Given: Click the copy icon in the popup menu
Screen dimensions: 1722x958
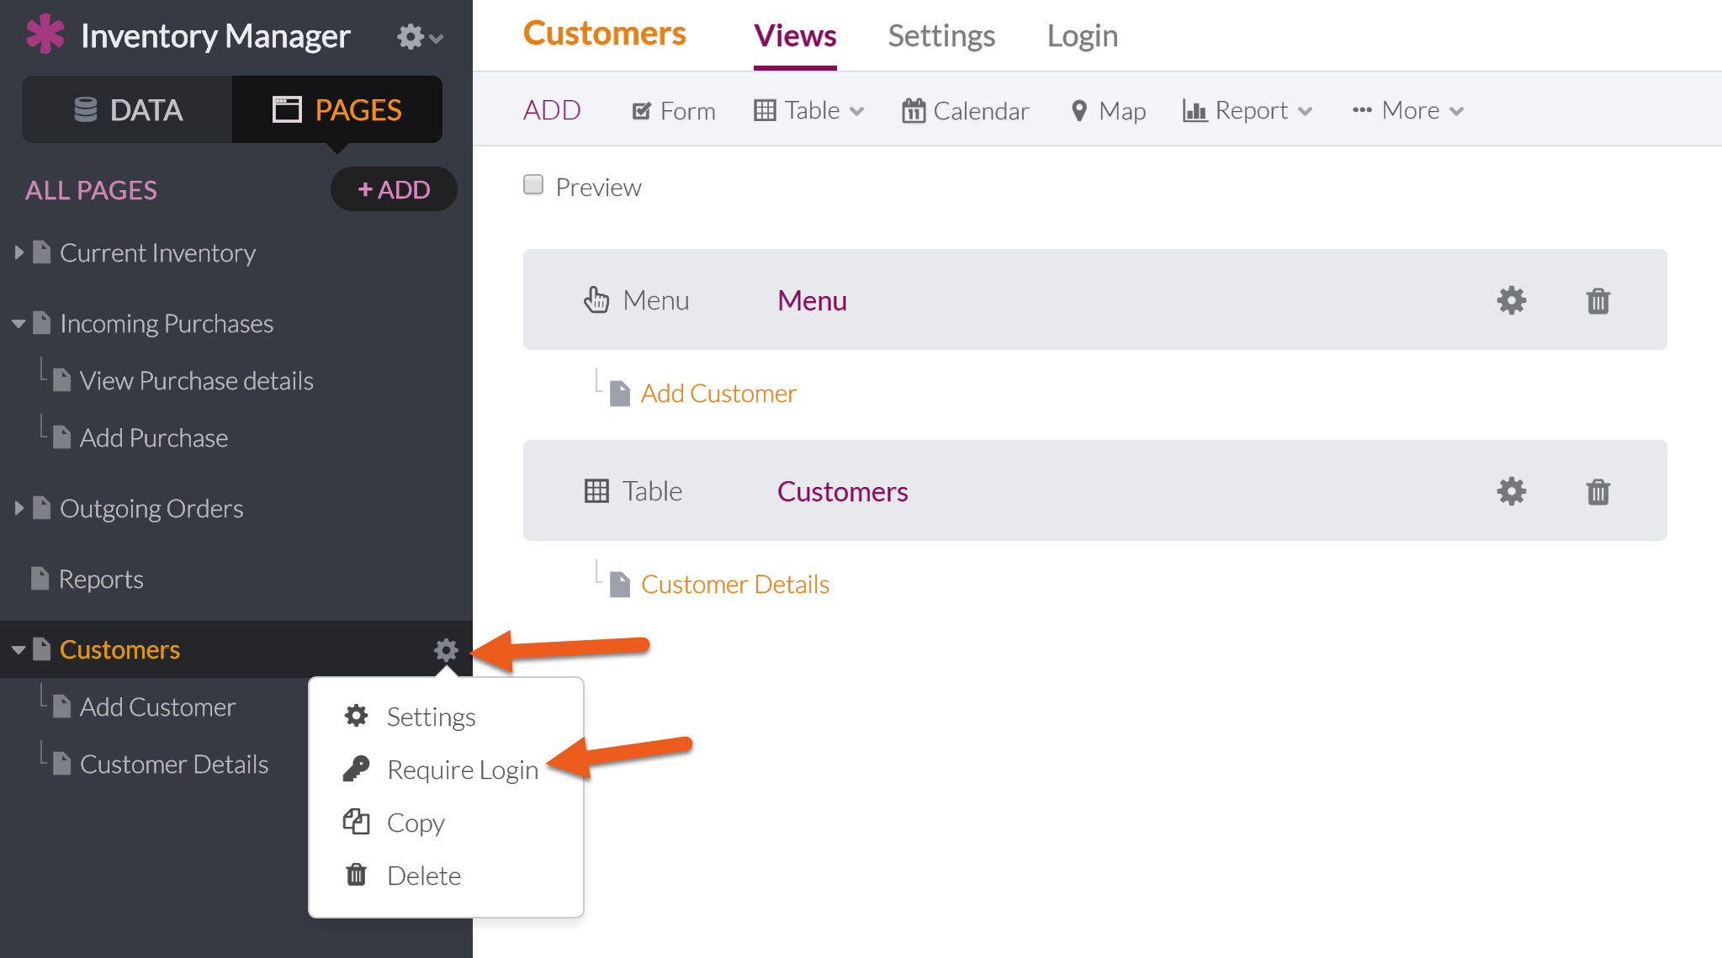Looking at the screenshot, I should click(356, 822).
